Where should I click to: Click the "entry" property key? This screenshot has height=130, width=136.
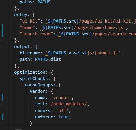[21, 15]
